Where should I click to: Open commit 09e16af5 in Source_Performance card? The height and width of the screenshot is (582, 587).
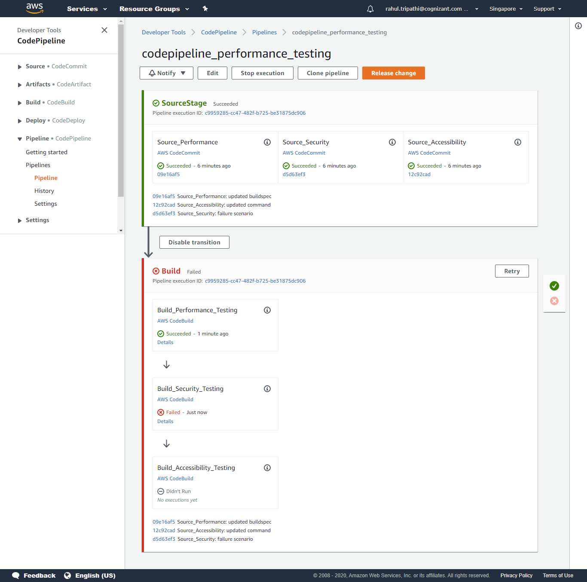point(168,174)
